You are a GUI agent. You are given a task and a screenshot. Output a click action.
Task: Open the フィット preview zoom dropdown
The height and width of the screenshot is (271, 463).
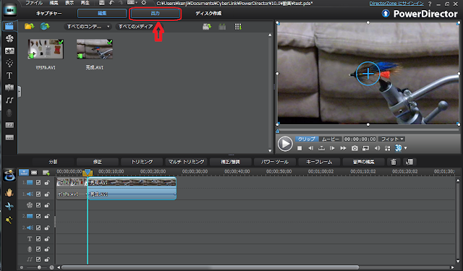[x=391, y=139]
